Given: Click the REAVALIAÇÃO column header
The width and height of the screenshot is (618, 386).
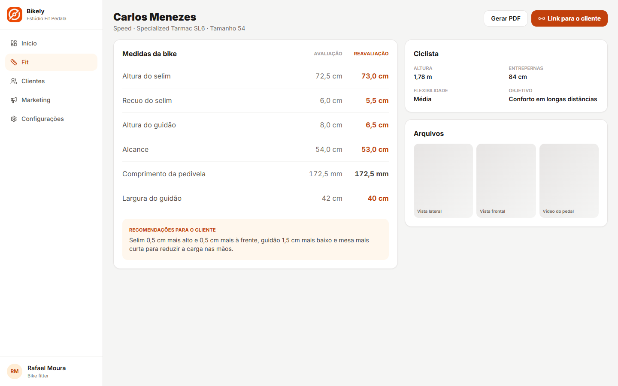Looking at the screenshot, I should 371,54.
